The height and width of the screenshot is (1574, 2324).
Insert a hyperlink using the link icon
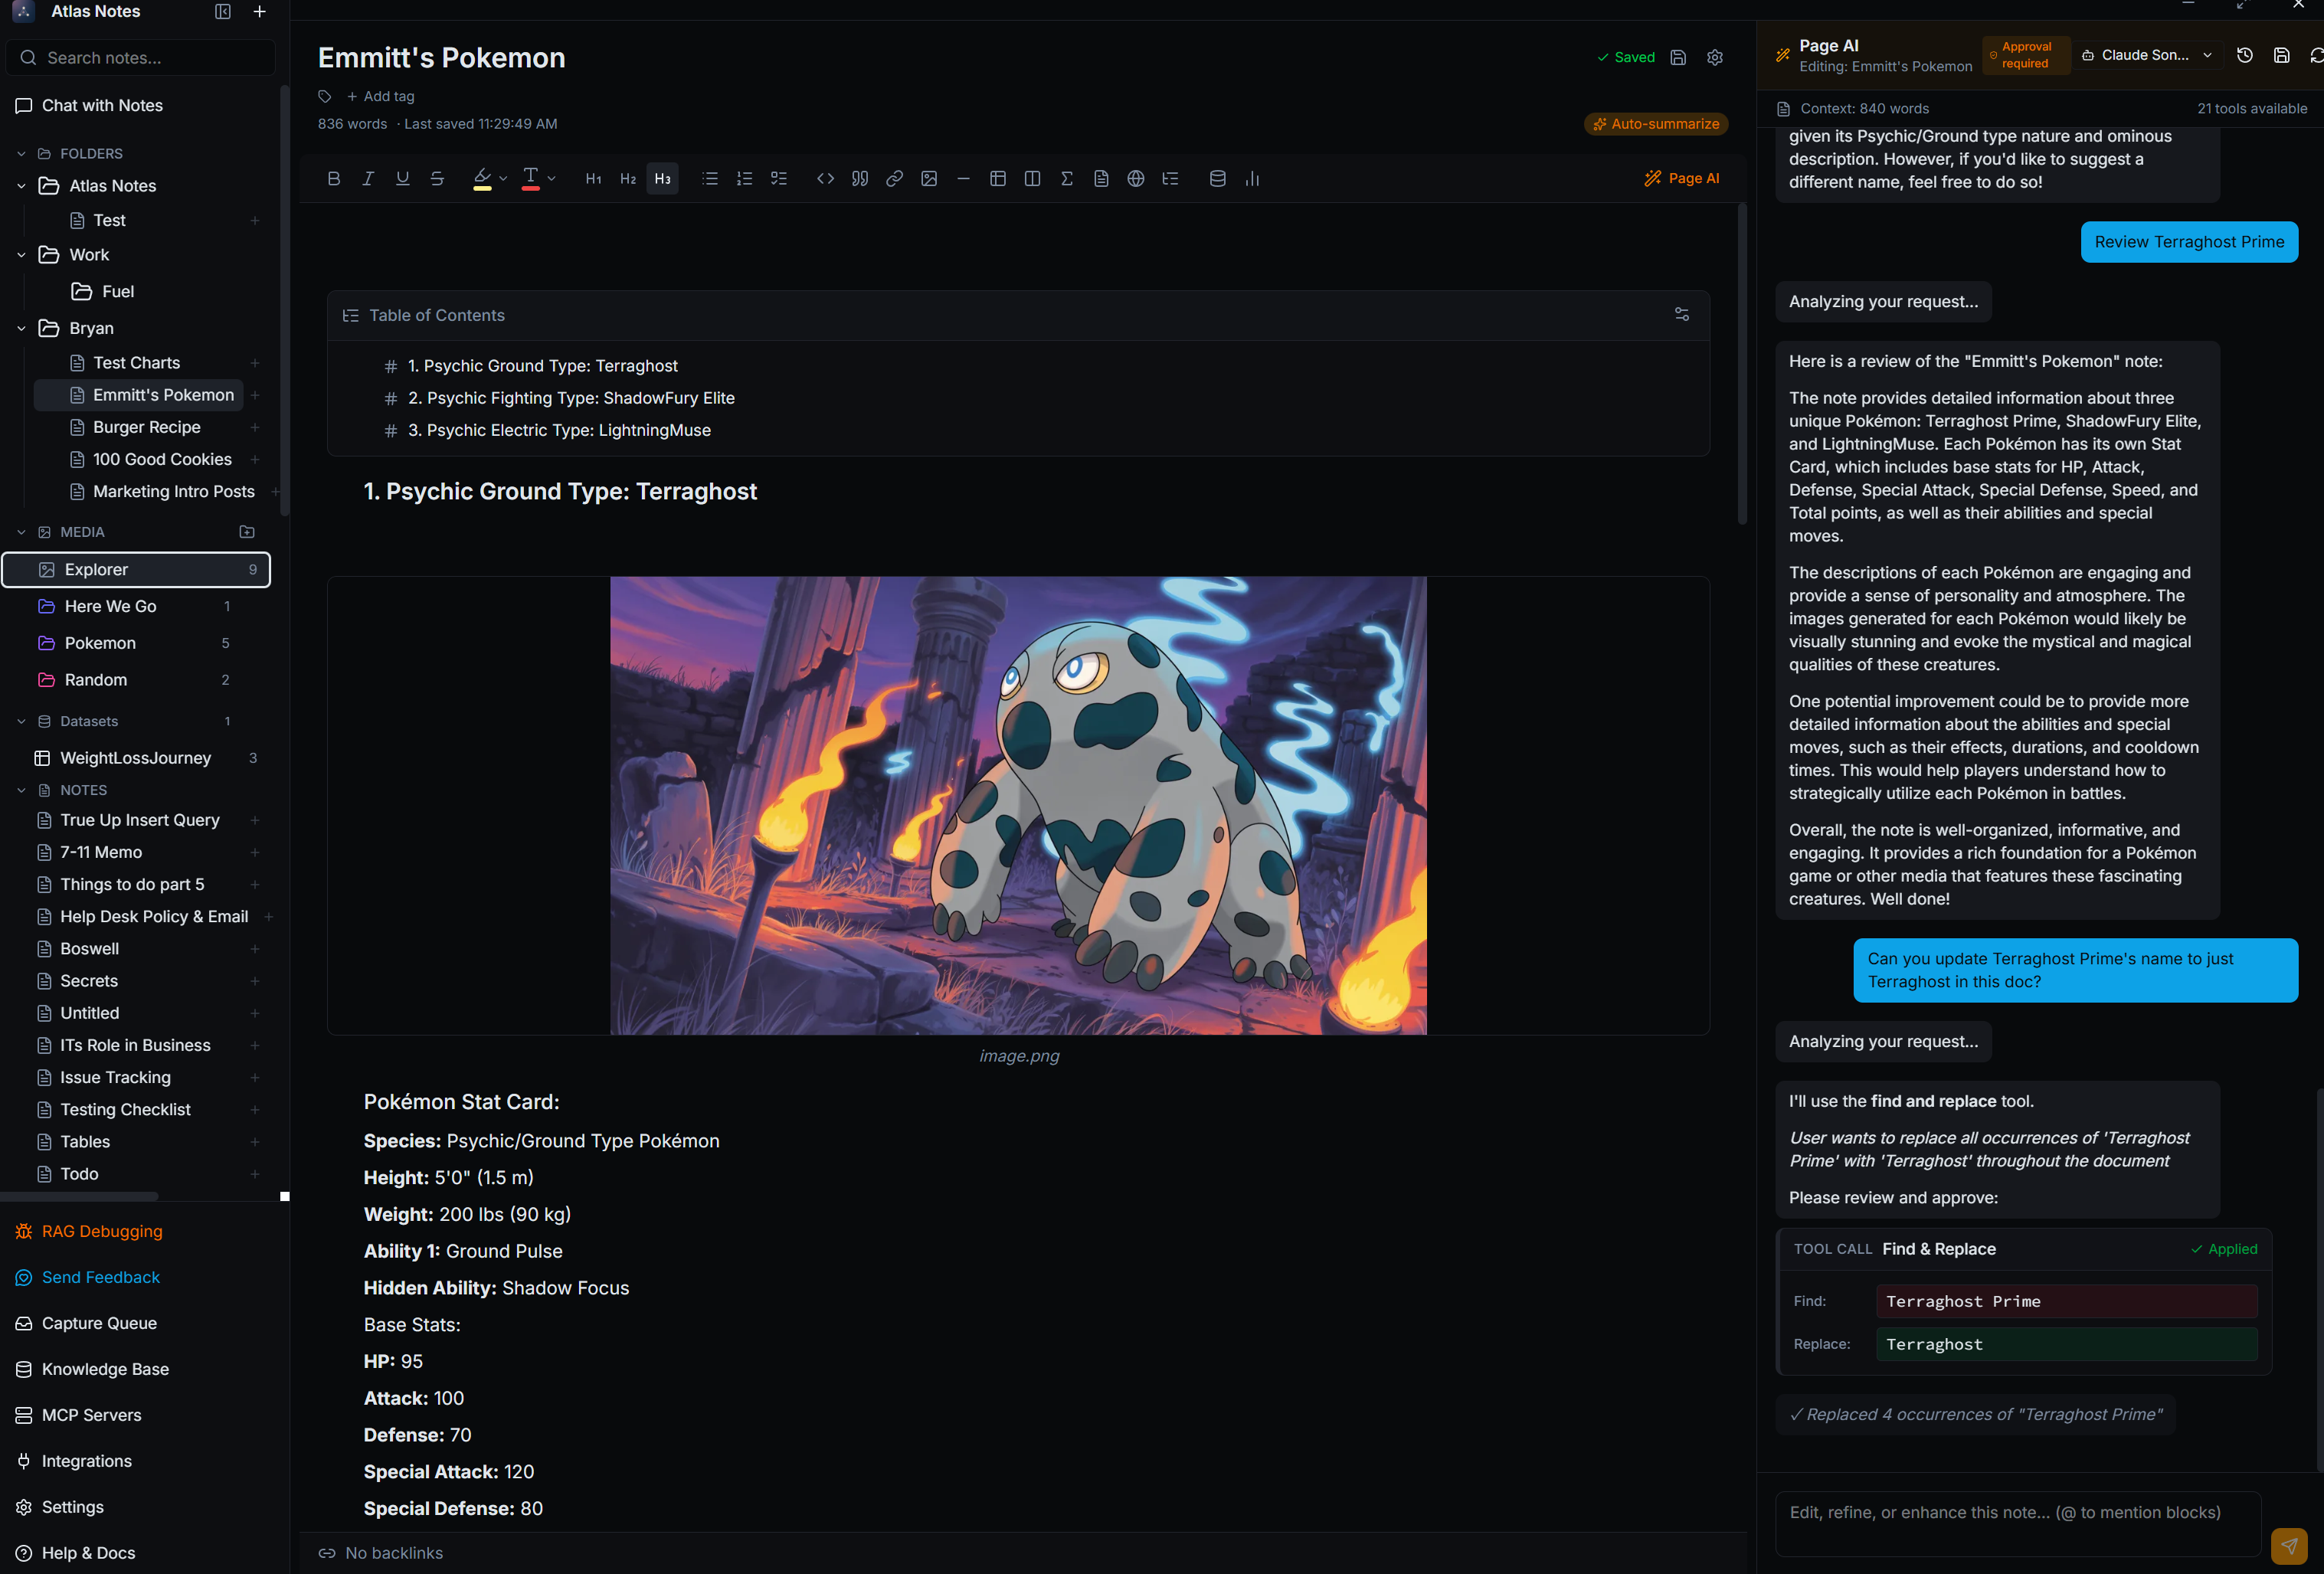tap(893, 178)
